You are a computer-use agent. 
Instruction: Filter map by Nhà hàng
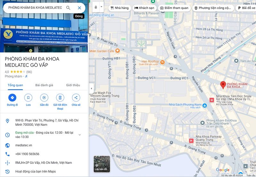click(120, 8)
